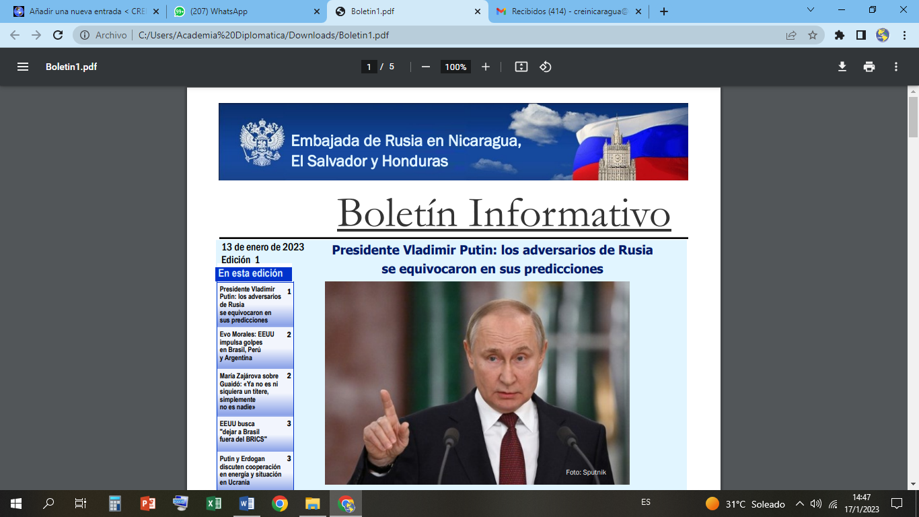The height and width of the screenshot is (517, 919).
Task: Show hidden system tray icons
Action: tap(800, 504)
